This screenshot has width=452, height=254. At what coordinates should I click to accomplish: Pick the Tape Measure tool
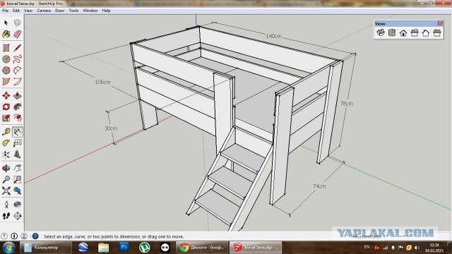pyautogui.click(x=6, y=132)
